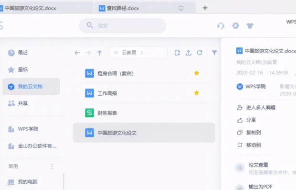Screen dimensions: 296x190
Task: Open the customer service headset icon
Action: click(221, 25)
